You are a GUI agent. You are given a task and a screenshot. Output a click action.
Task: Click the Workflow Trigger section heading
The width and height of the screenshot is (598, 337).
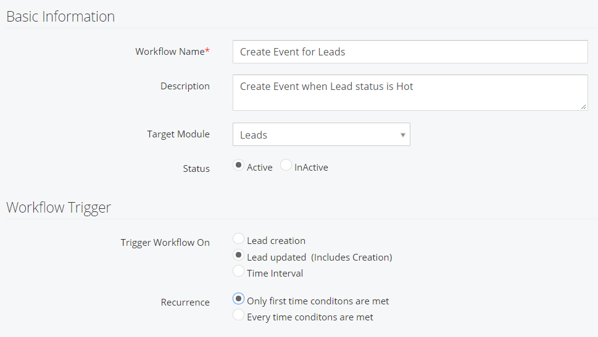pos(59,208)
